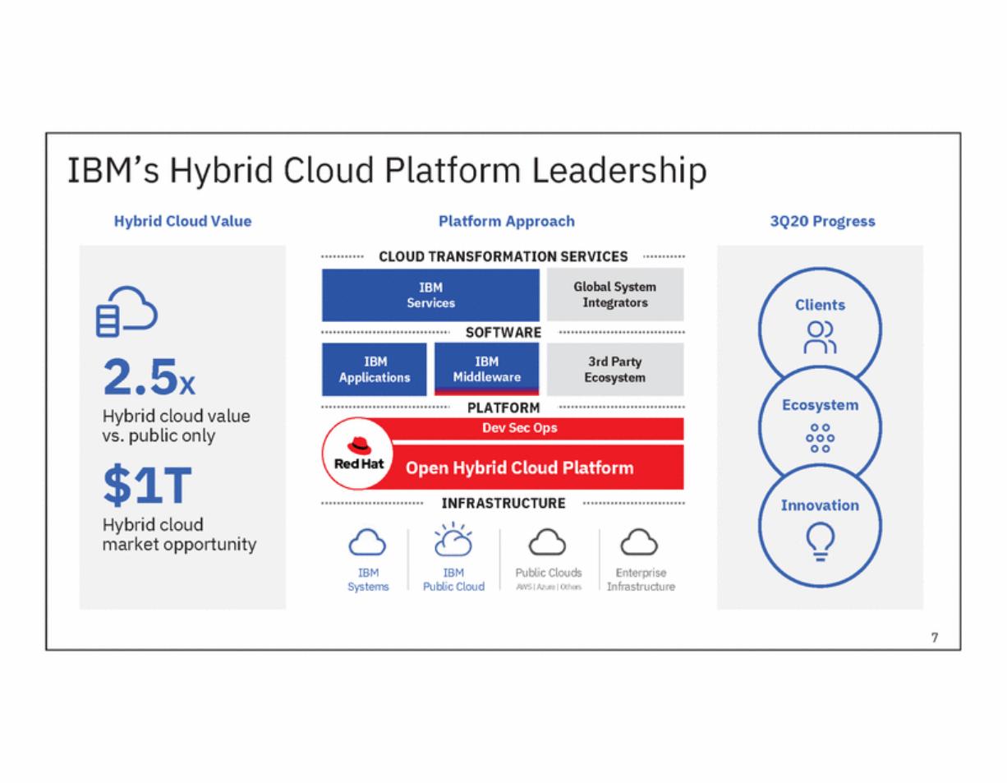Click the AWS | Azure | Others caption
This screenshot has width=1007, height=783.
pos(548,587)
